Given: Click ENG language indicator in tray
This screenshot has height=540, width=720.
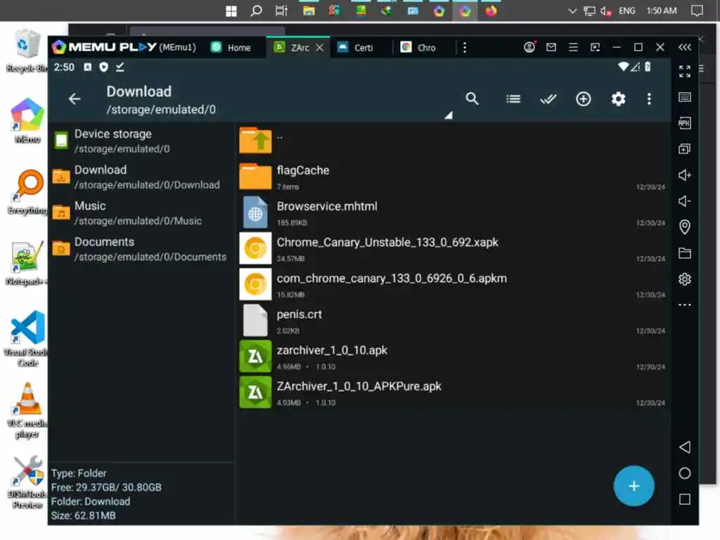Looking at the screenshot, I should [626, 11].
